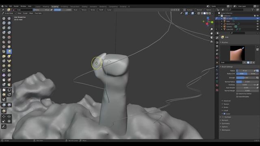Hide the Camera object
The width and height of the screenshot is (260, 146).
(258, 26)
